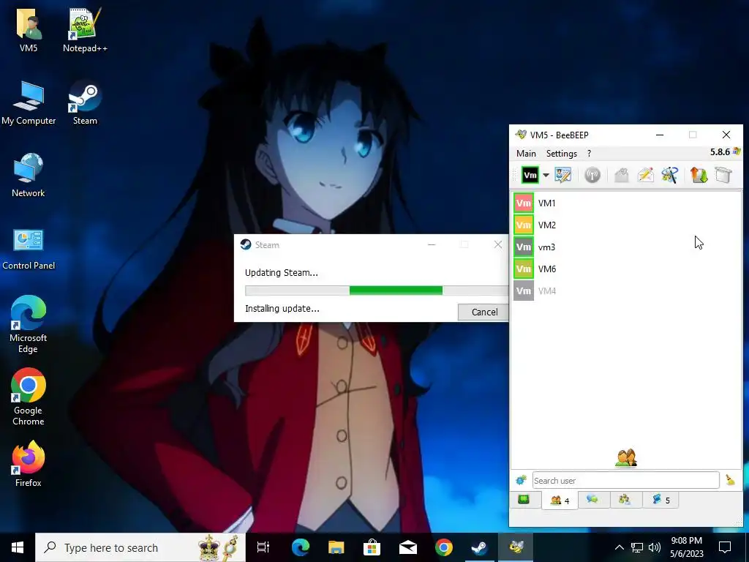
Task: Open network status in system tray
Action: tap(637, 547)
